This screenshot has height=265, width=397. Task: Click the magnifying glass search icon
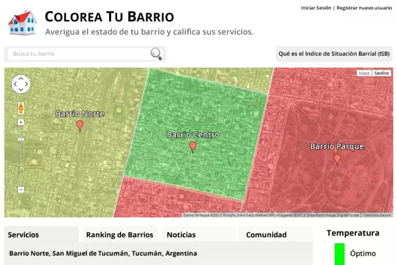coord(156,54)
